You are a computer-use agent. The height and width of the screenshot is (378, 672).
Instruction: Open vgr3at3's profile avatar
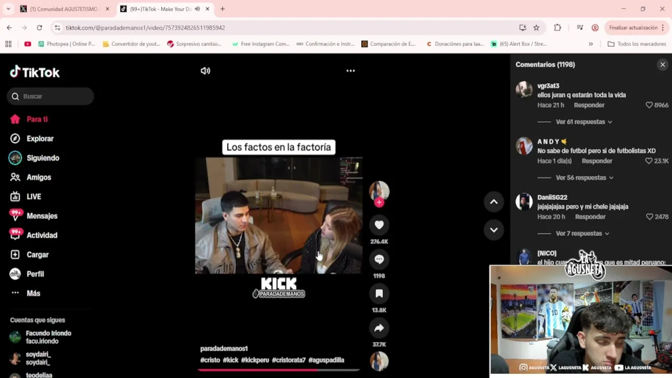524,90
